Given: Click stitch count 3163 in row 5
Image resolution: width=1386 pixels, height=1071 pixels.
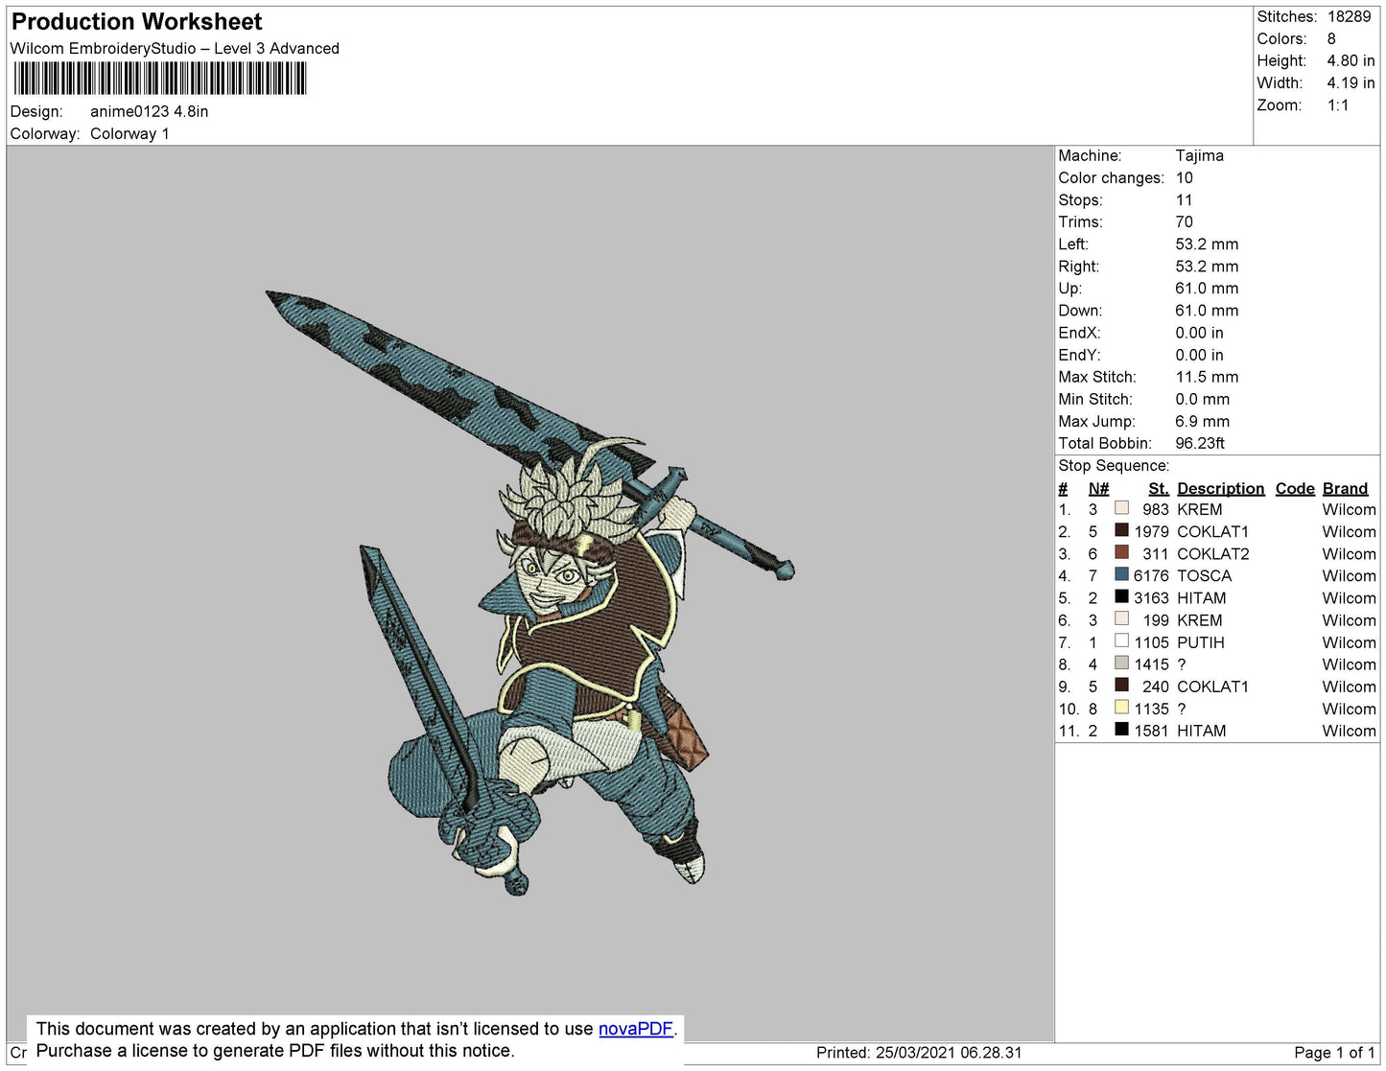Looking at the screenshot, I should [x=1151, y=598].
